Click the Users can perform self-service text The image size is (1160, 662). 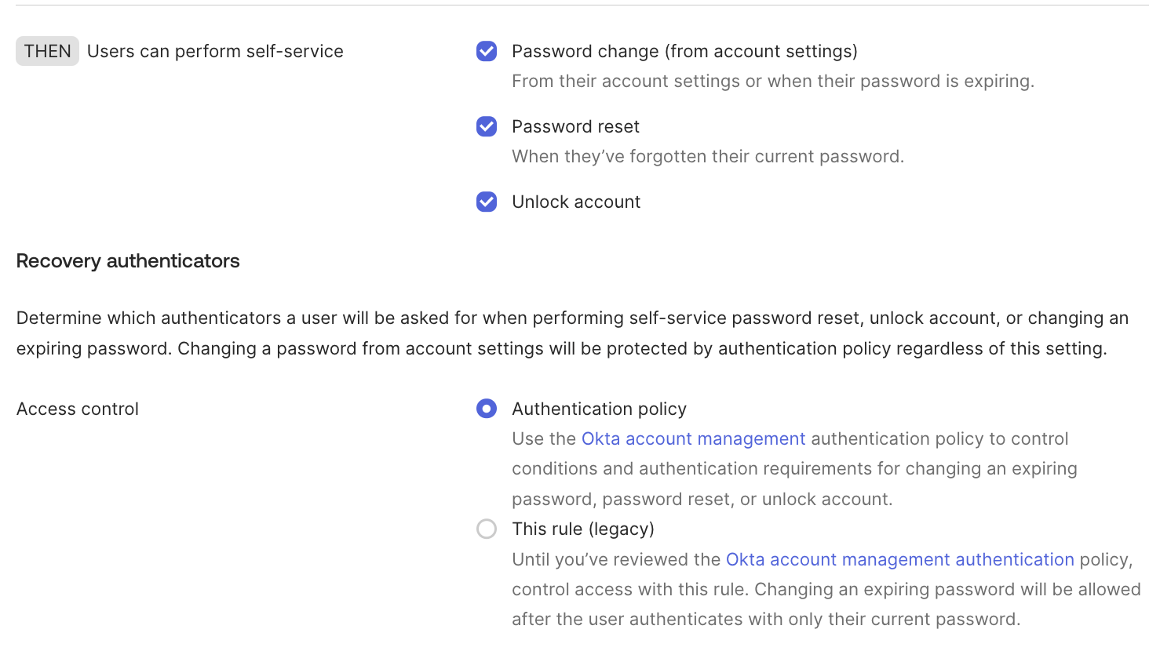tap(215, 51)
